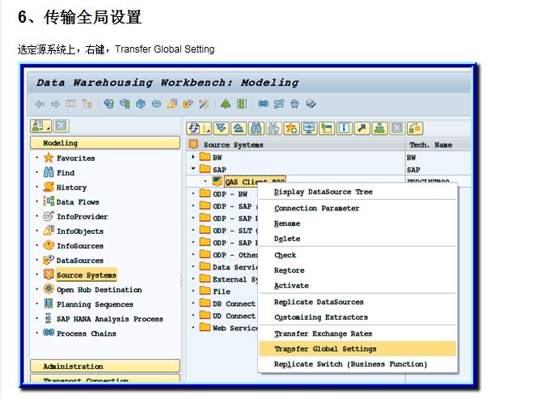Click Collapse All double-up arrows
550x399 pixels.
[239, 129]
